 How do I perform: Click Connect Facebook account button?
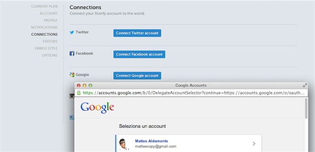click(139, 54)
